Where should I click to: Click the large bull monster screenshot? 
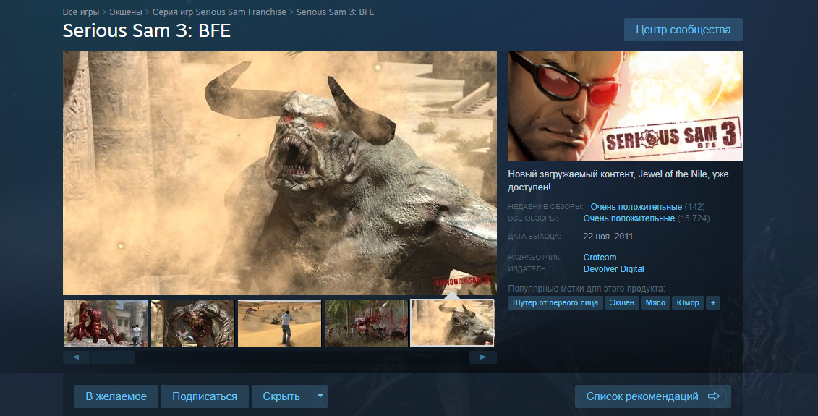(280, 174)
